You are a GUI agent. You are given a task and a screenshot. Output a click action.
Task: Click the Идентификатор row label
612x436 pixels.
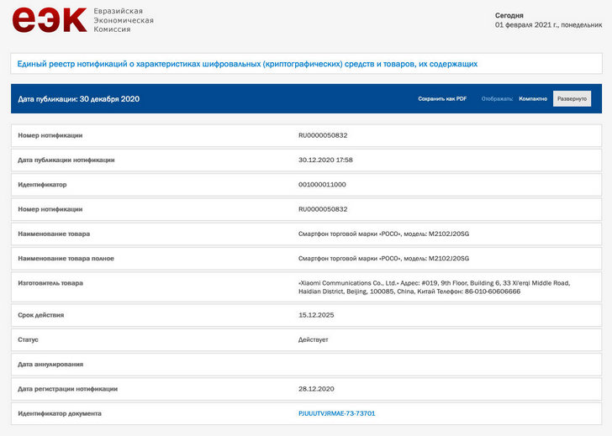pyautogui.click(x=42, y=185)
